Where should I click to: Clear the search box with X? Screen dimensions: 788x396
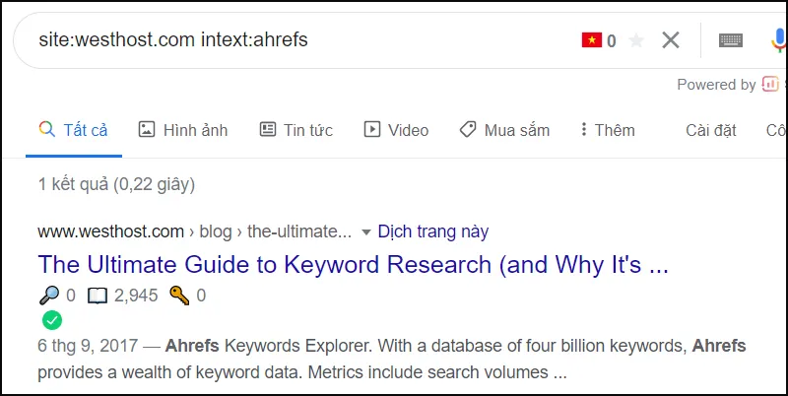pos(671,40)
